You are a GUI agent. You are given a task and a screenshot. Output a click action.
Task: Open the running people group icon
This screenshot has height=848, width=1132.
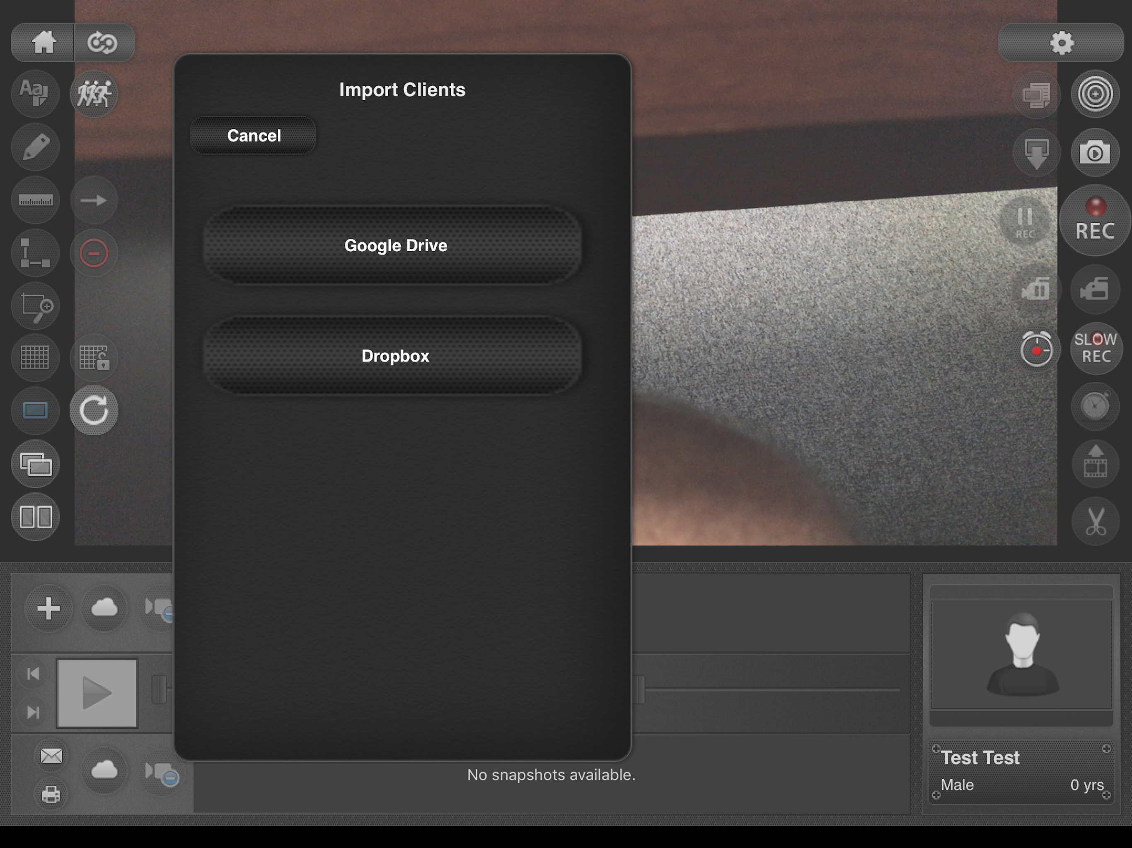94,94
